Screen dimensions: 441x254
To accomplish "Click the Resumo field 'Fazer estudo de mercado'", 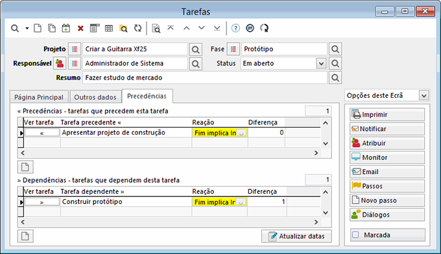I will [205, 78].
